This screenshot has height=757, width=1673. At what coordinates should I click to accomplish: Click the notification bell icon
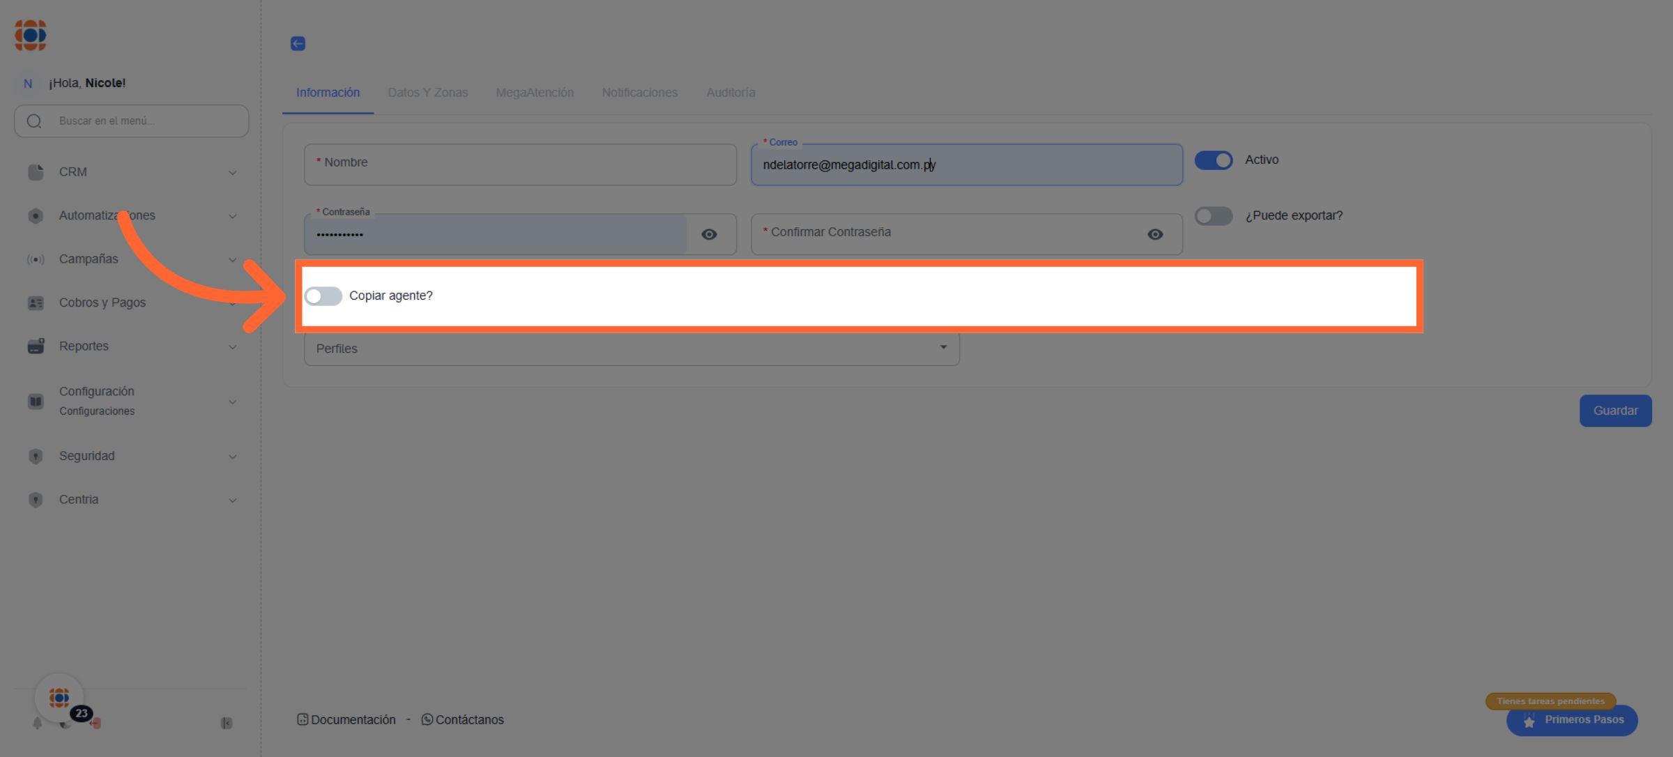pyautogui.click(x=38, y=724)
